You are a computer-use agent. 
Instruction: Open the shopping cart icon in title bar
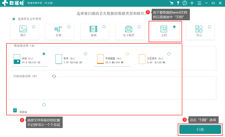pos(171,3)
